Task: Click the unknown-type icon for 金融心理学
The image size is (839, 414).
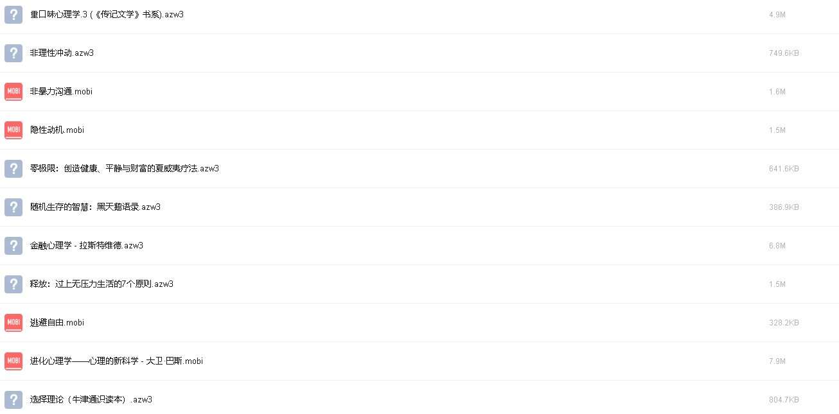Action: (x=13, y=246)
